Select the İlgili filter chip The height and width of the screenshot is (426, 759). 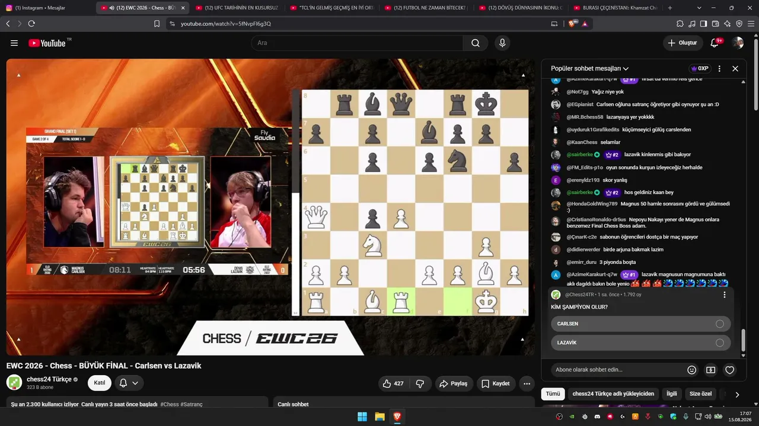[x=671, y=394]
